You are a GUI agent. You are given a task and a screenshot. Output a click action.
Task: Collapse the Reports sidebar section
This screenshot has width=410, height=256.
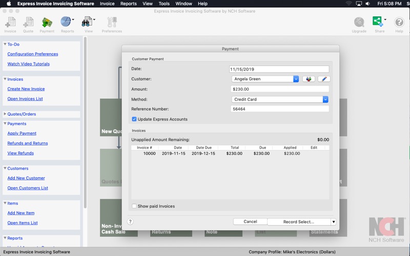point(5,238)
